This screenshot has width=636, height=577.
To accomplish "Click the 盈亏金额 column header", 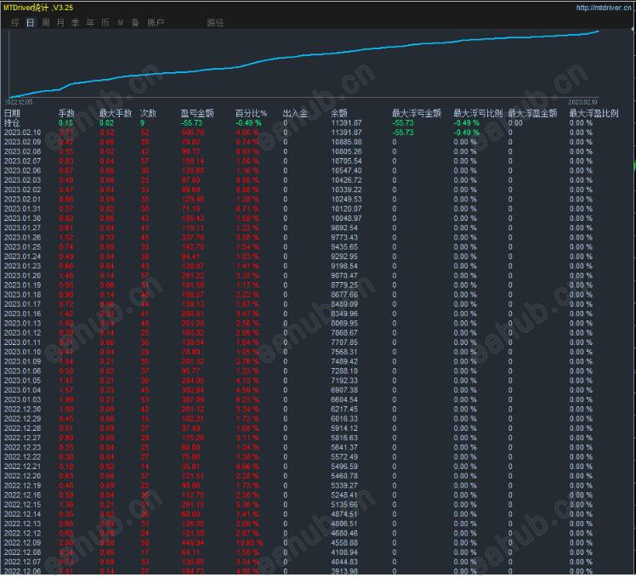I will click(x=197, y=113).
